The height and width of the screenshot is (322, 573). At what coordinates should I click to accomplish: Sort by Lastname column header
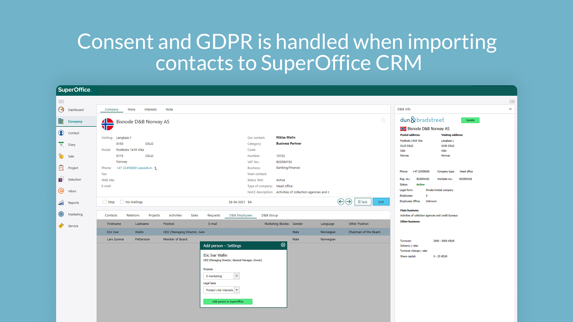tap(142, 224)
